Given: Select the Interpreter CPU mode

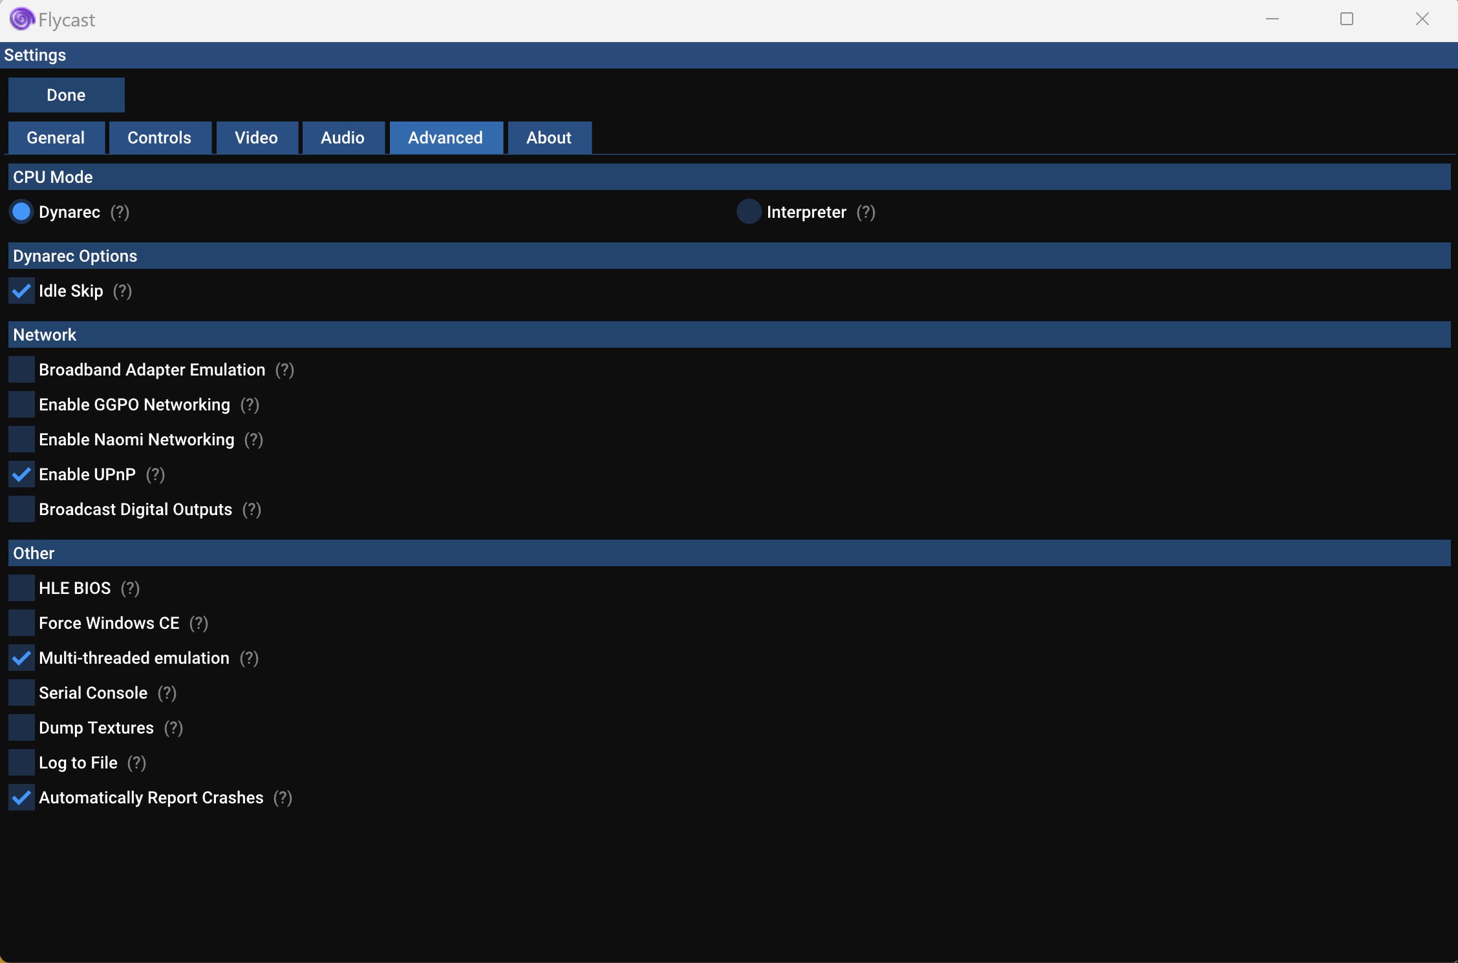Looking at the screenshot, I should tap(748, 212).
